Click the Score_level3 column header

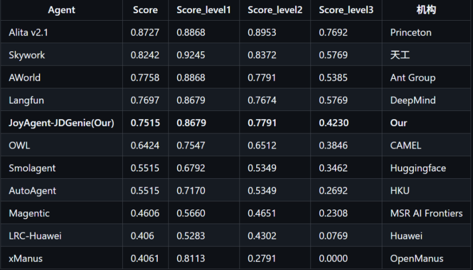(346, 10)
